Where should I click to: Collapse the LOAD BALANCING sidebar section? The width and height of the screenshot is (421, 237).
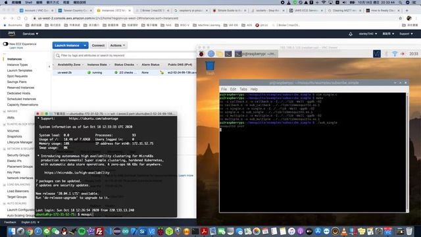coord(5,185)
